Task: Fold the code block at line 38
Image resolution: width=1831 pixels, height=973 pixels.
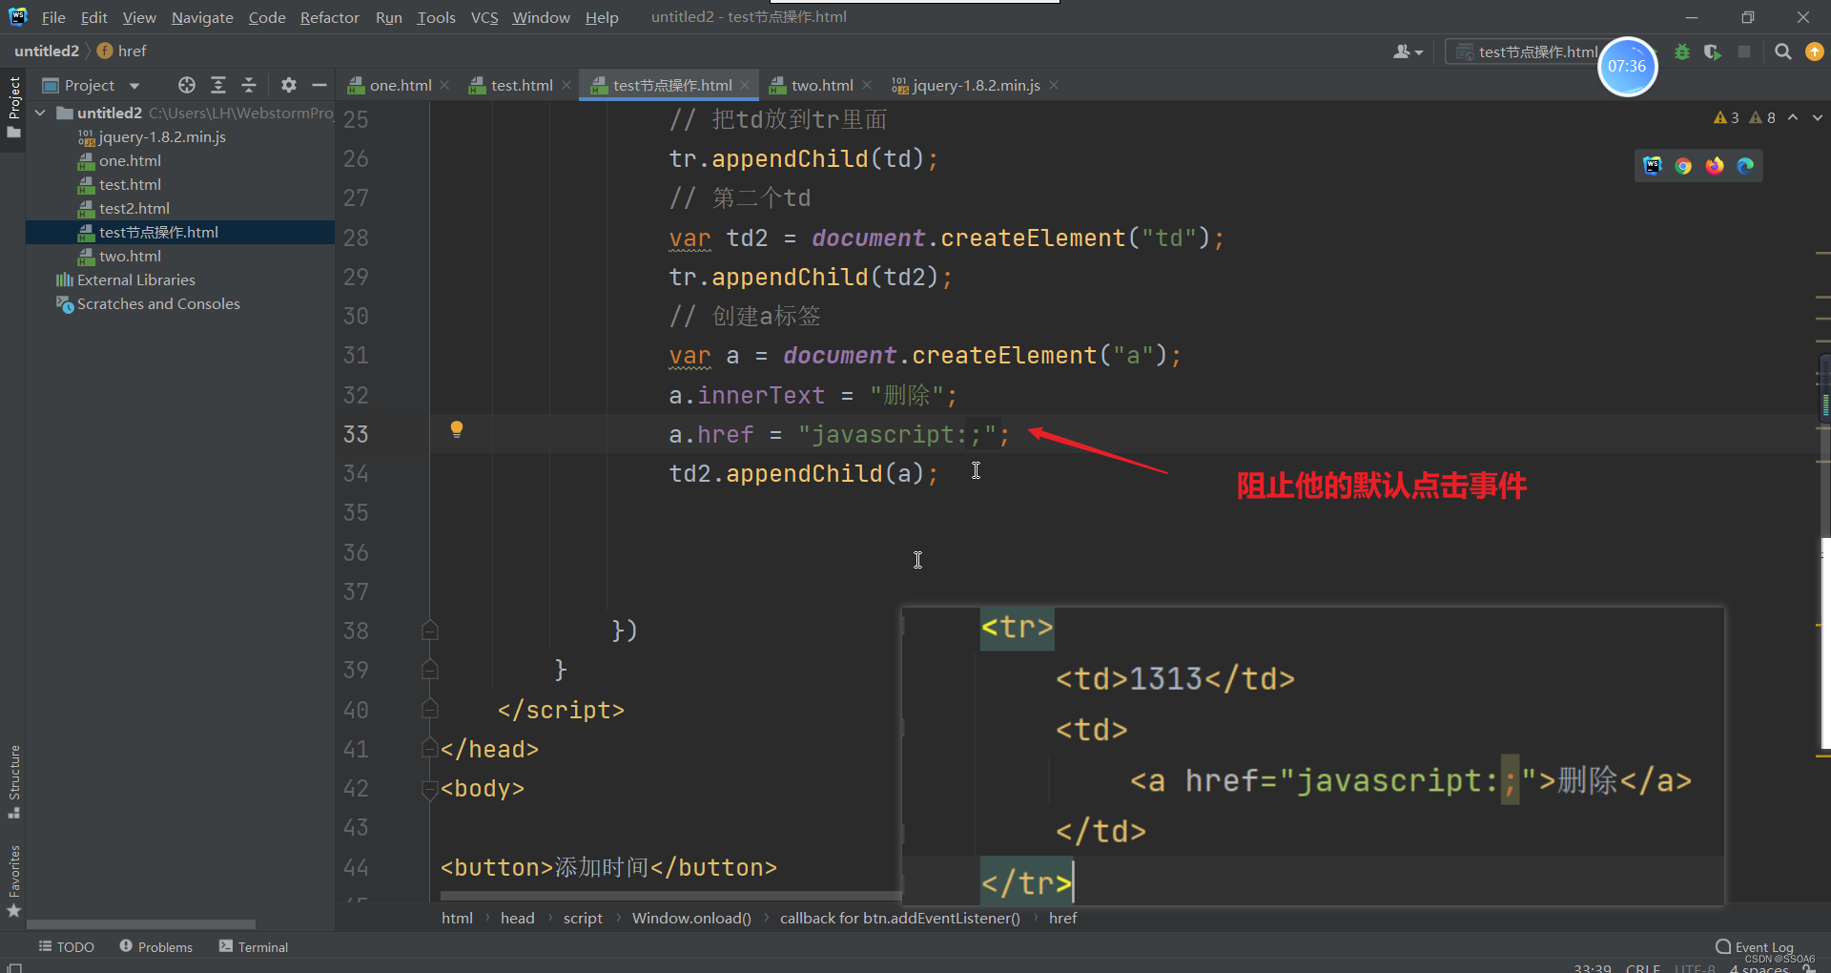Action: pyautogui.click(x=430, y=631)
